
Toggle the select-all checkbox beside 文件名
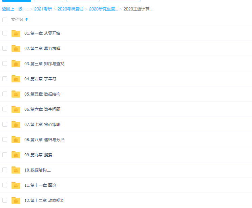tap(5, 20)
